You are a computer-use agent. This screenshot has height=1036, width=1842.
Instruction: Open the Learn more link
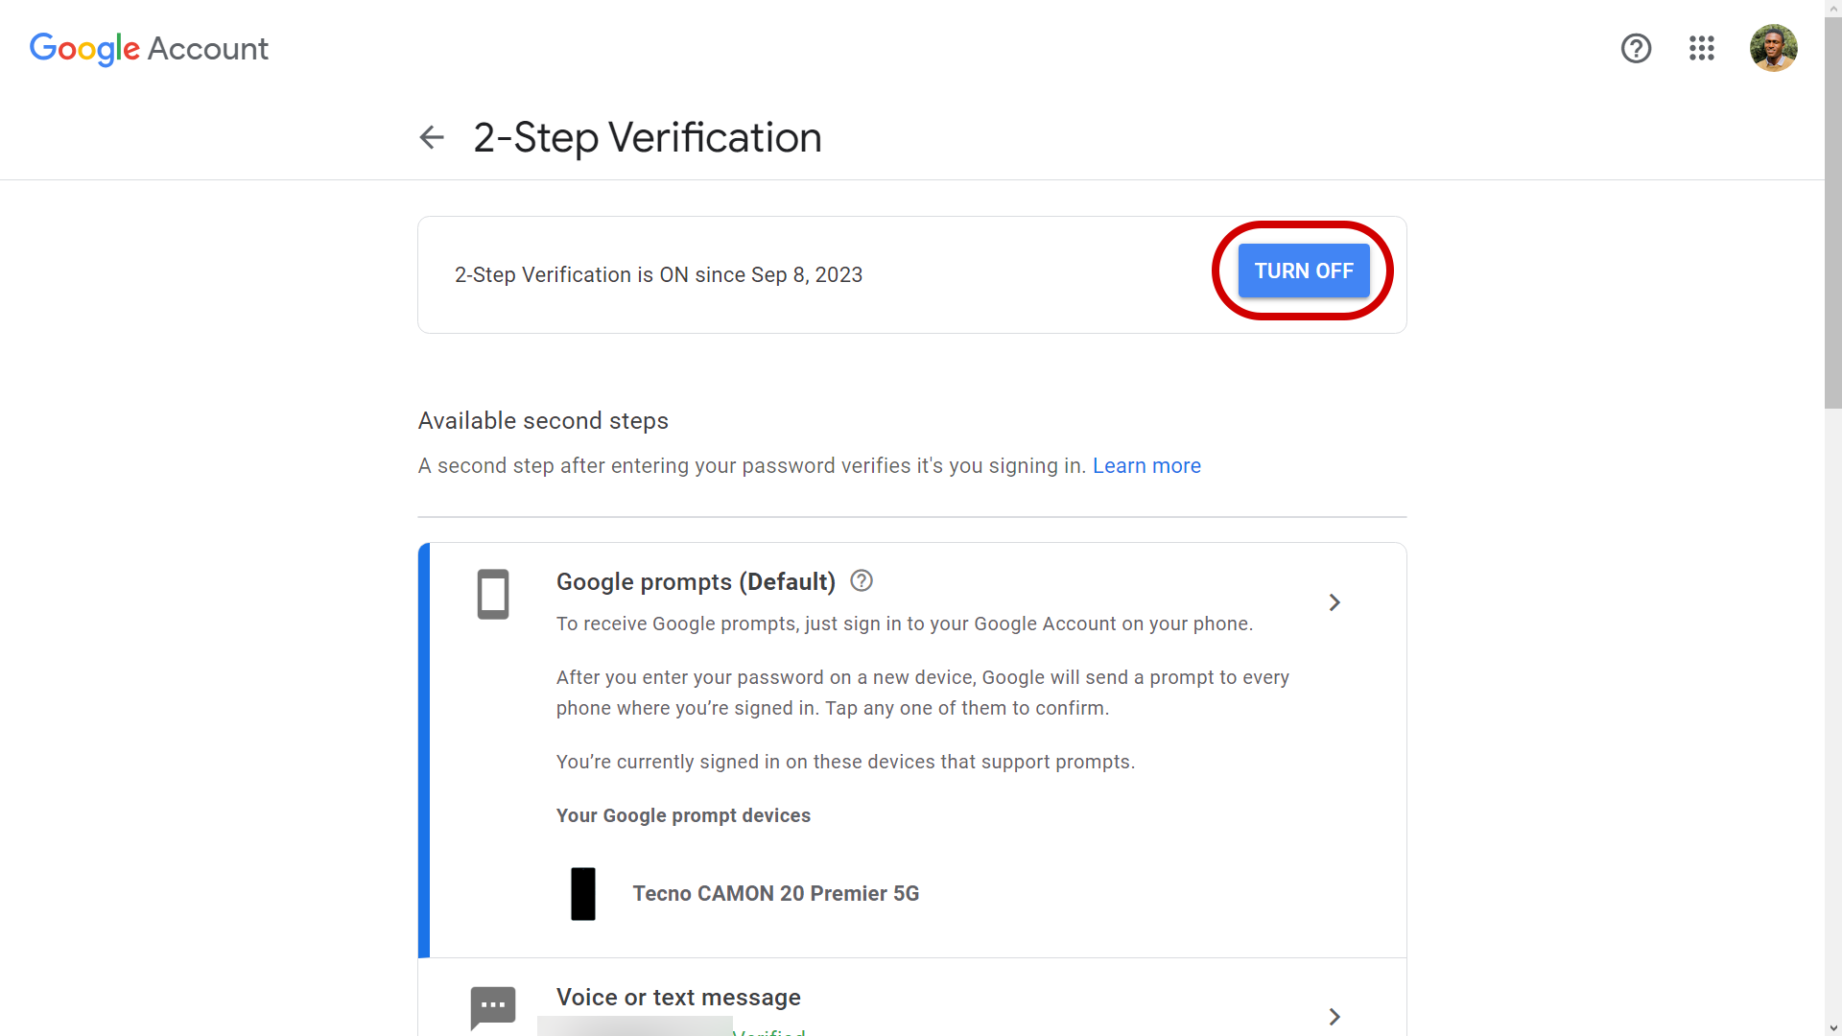(x=1146, y=465)
